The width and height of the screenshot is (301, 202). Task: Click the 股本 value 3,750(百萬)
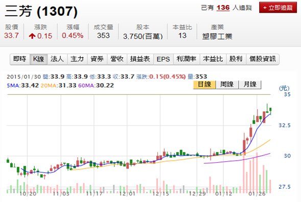(x=143, y=36)
